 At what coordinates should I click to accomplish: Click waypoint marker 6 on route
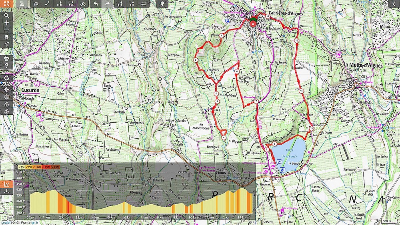coord(237,72)
